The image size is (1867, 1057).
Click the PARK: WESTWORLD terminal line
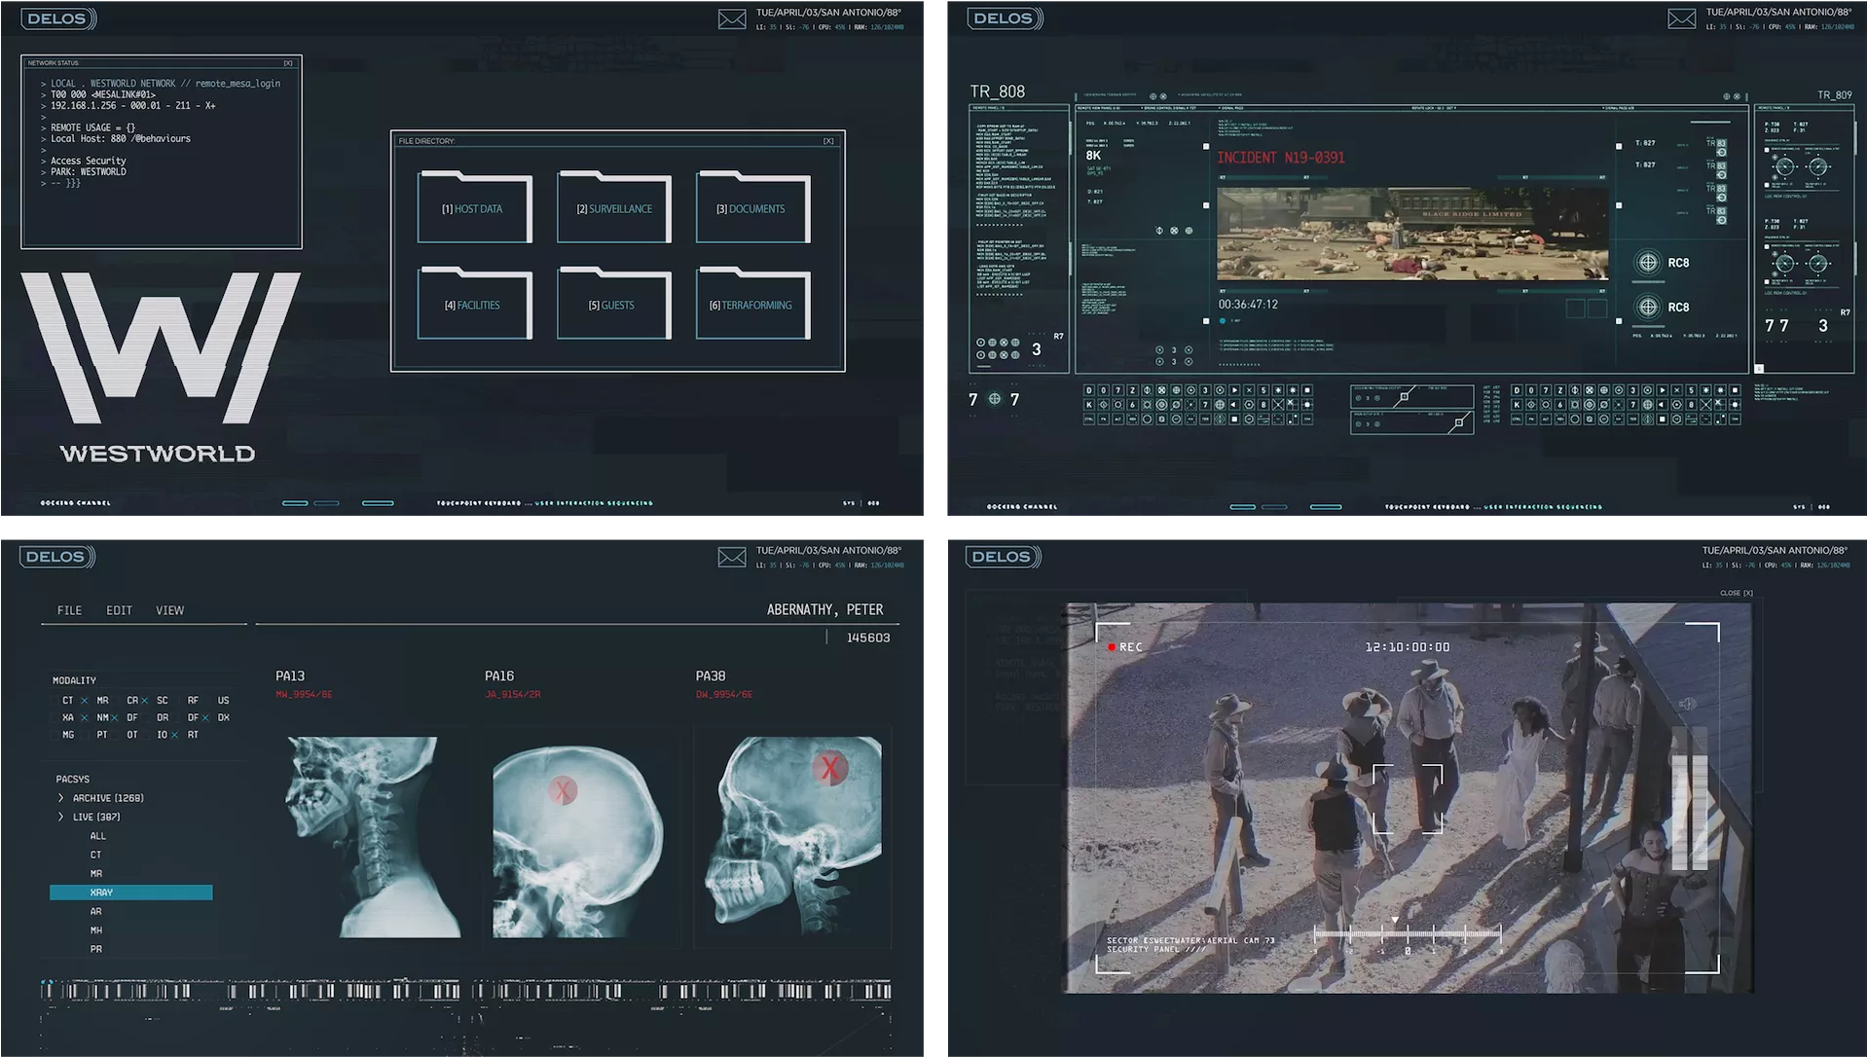click(89, 172)
